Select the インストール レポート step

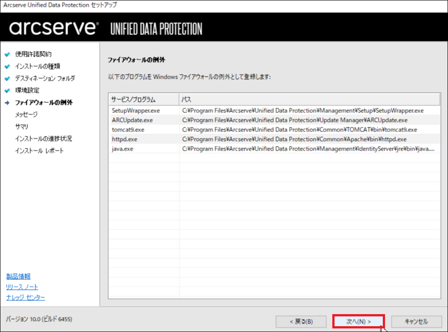[39, 151]
